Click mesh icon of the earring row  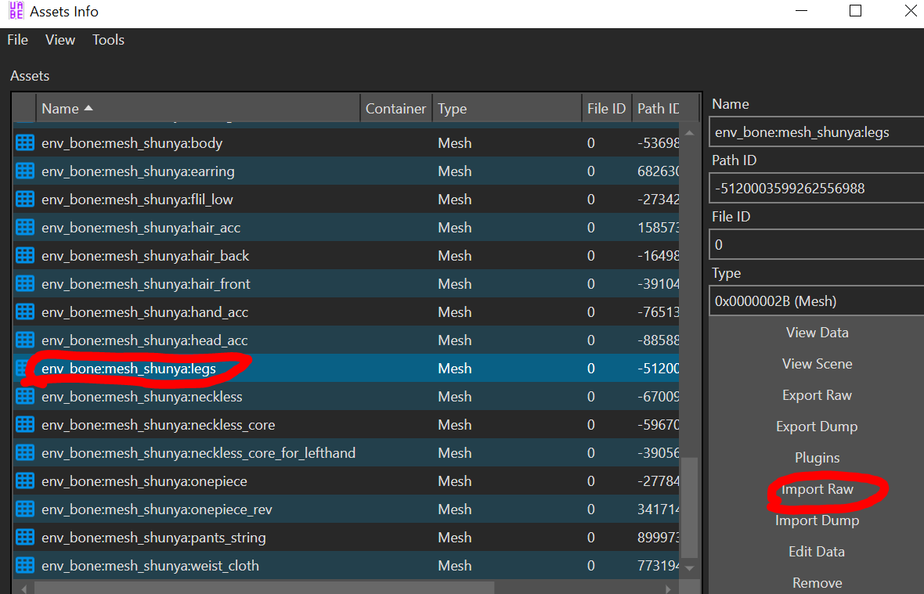25,171
